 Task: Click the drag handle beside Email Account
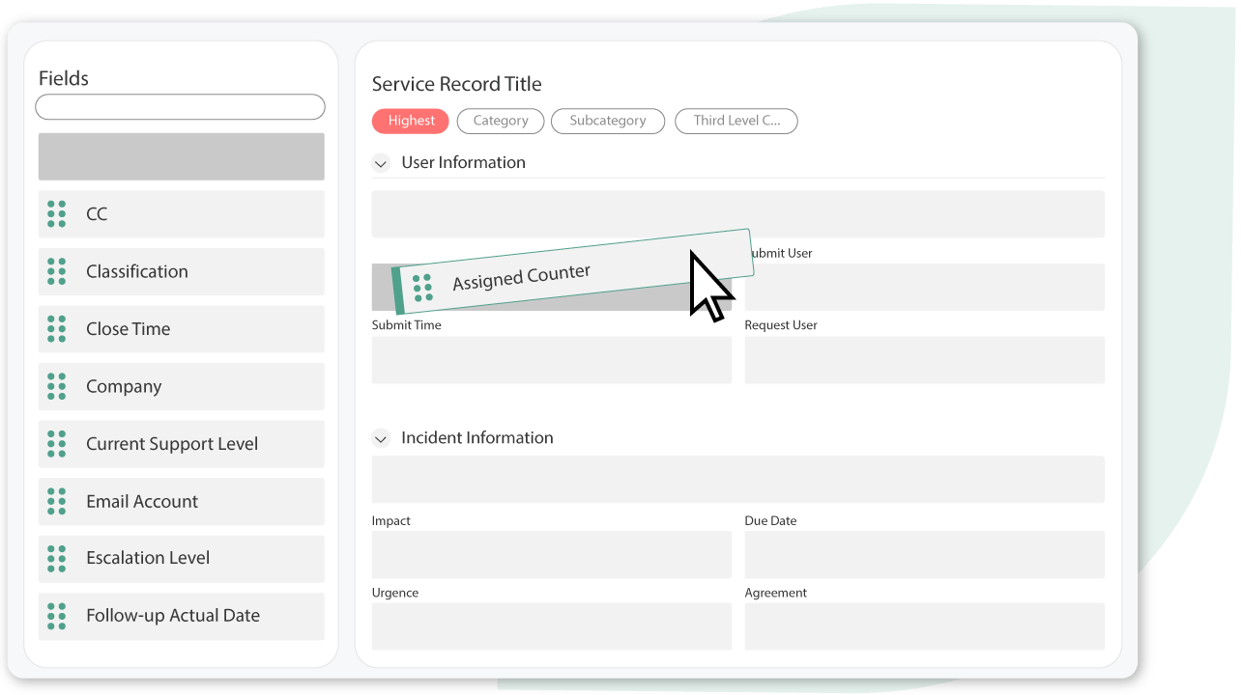[x=57, y=502]
